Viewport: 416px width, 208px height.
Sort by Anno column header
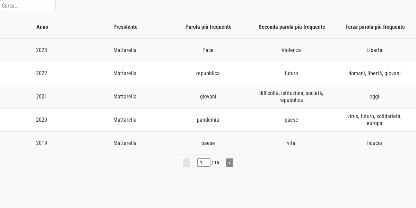(42, 27)
